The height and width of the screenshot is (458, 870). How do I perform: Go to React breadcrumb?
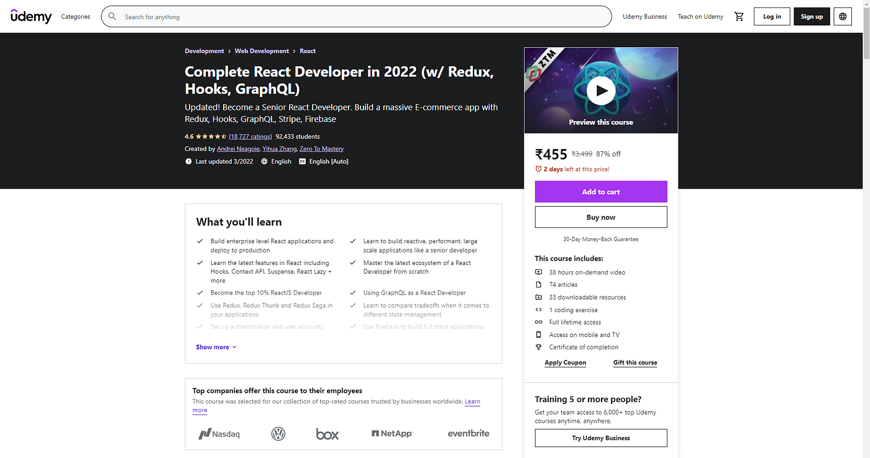308,51
